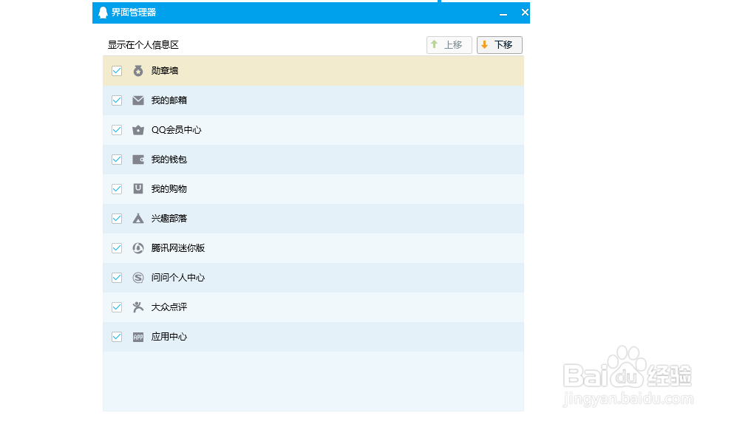Screen dimensions: 734x424
Task: Select the 勋章墙 row text
Action: point(165,71)
